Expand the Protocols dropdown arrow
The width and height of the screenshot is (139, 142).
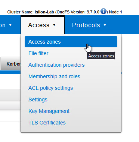(105, 25)
